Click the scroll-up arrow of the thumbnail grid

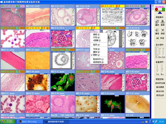tap(152, 6)
